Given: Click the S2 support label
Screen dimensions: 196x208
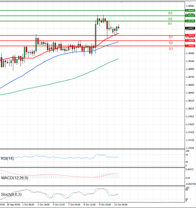Looking at the screenshot, I should [171, 43].
